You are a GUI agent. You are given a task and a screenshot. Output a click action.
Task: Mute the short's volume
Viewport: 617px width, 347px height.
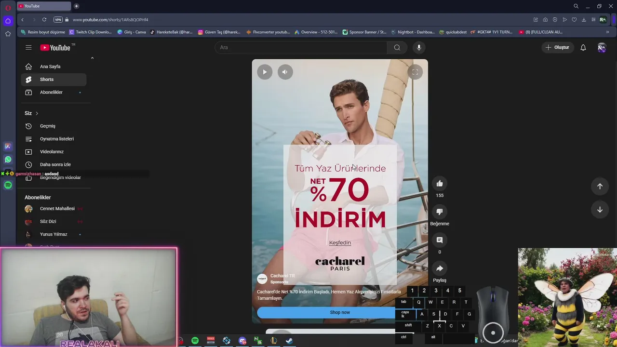point(285,72)
